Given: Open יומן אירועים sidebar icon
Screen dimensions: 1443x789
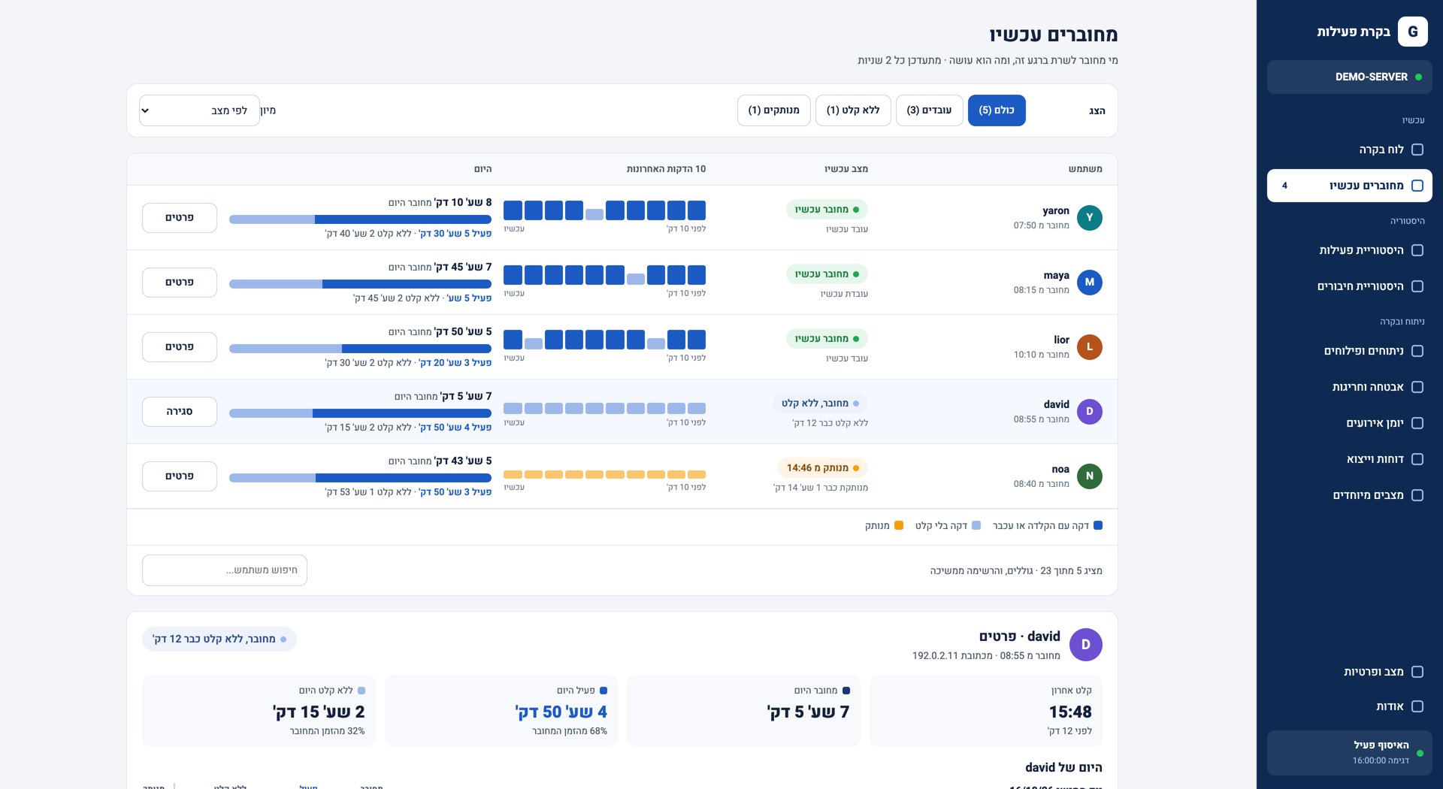Looking at the screenshot, I should click(1417, 423).
